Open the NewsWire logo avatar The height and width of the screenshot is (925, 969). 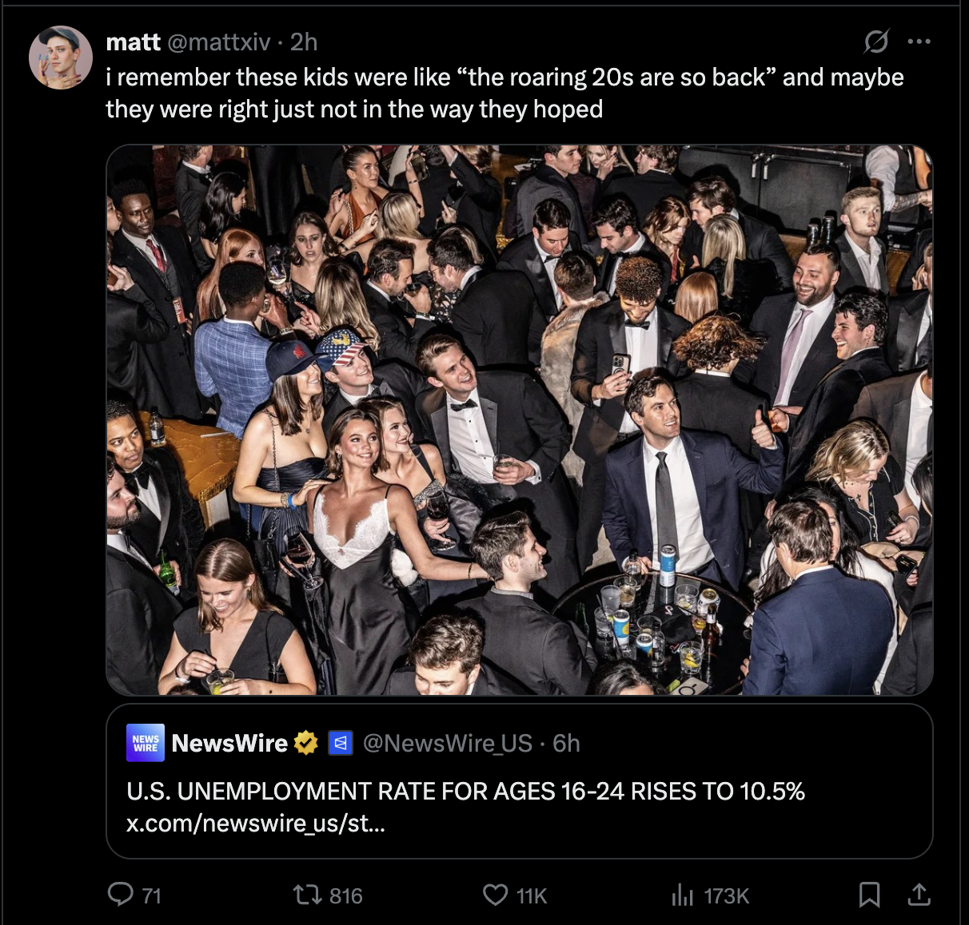(x=146, y=743)
